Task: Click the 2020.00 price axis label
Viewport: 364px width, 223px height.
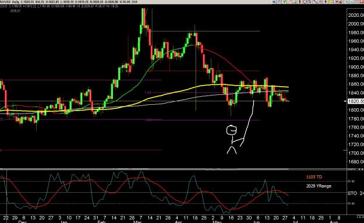Action: coord(356,15)
